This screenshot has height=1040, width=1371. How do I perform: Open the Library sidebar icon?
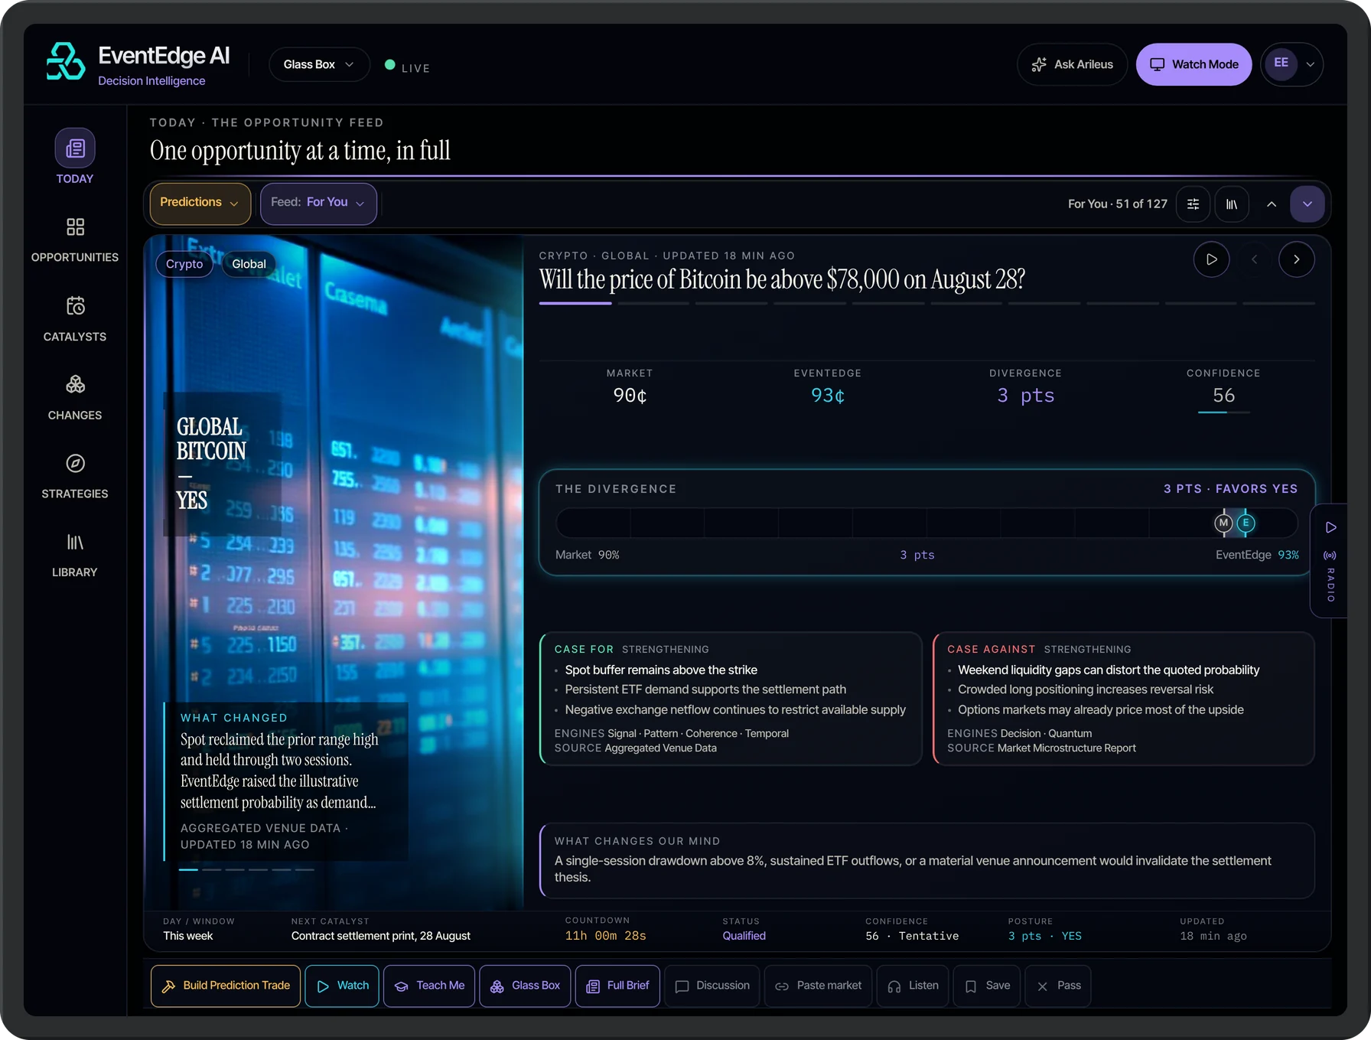tap(75, 542)
